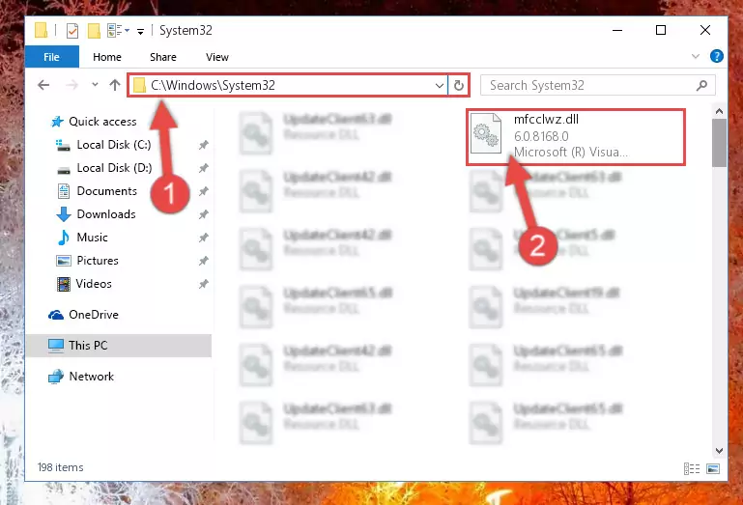Open Music in navigation pane
Screen dimensions: 743x505
[92, 238]
